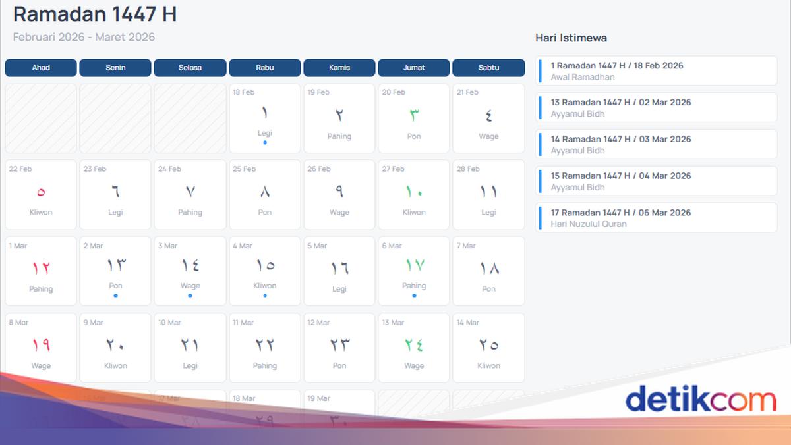Screen dimensions: 791x445
Task: Select the 14 Mar Kliwon date cell
Action: (x=488, y=348)
